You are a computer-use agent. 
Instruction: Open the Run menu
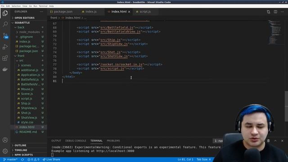pyautogui.click(x=35, y=6)
